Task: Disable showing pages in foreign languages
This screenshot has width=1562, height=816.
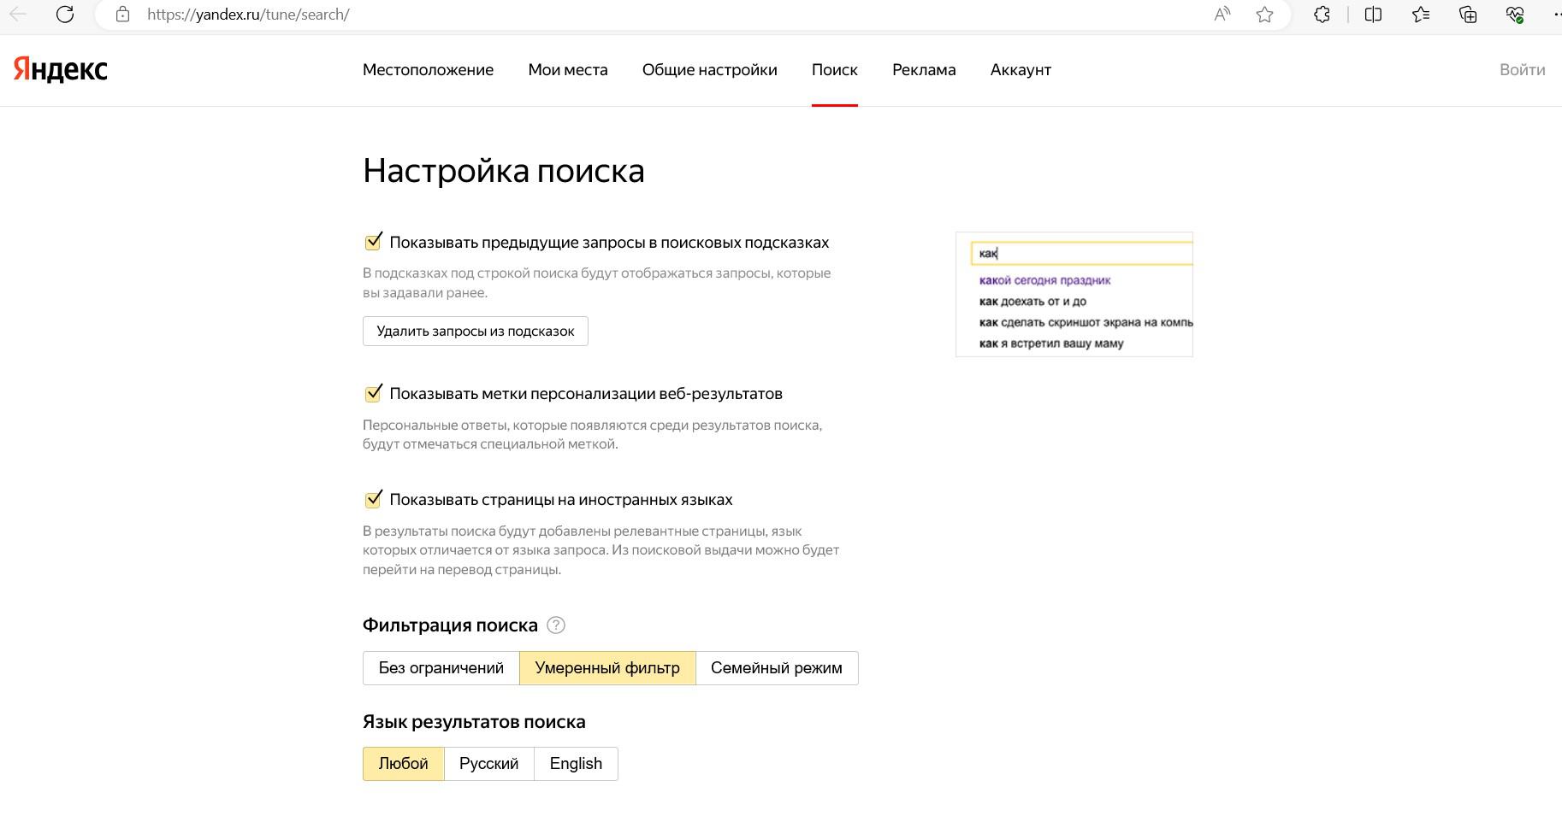Action: click(x=373, y=500)
